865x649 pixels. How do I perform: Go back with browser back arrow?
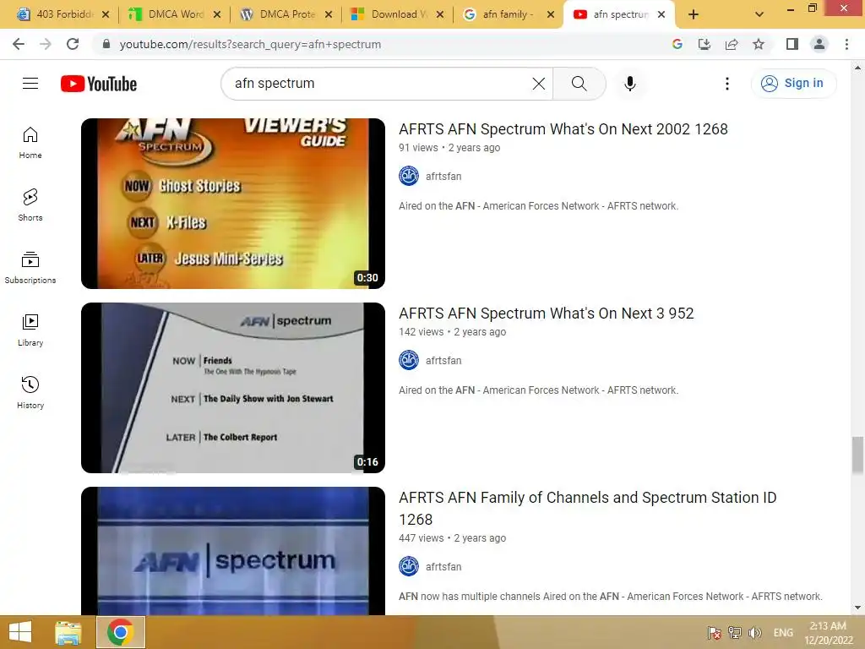coord(19,44)
